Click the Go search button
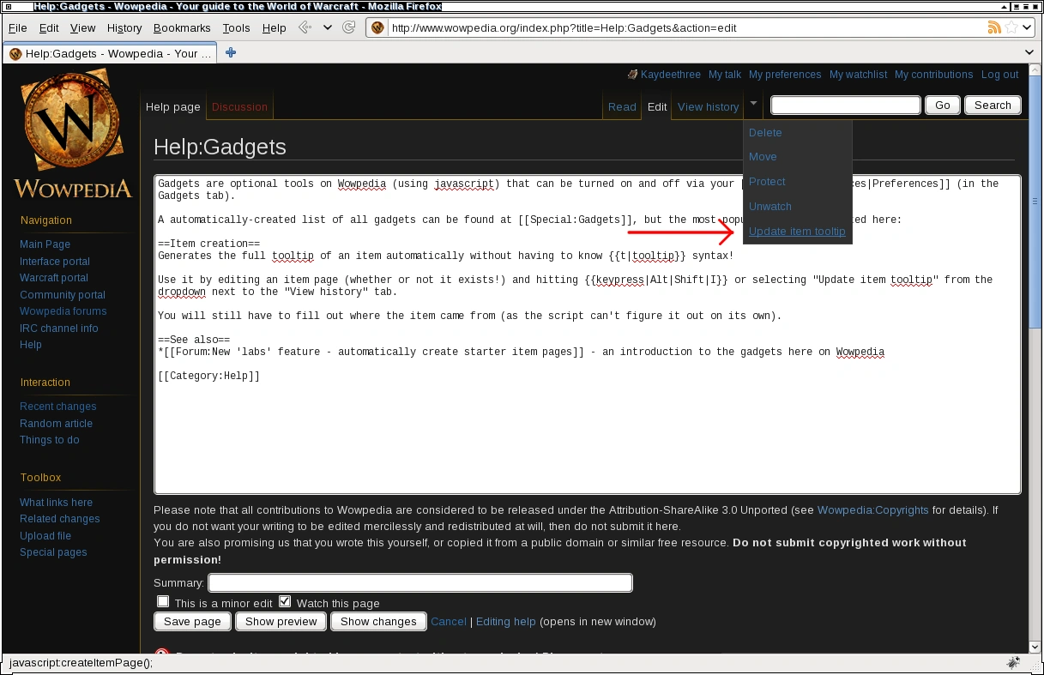The height and width of the screenshot is (675, 1044). 943,105
